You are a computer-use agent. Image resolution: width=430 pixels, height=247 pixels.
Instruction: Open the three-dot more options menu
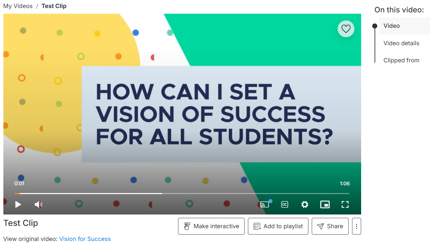[356, 226]
